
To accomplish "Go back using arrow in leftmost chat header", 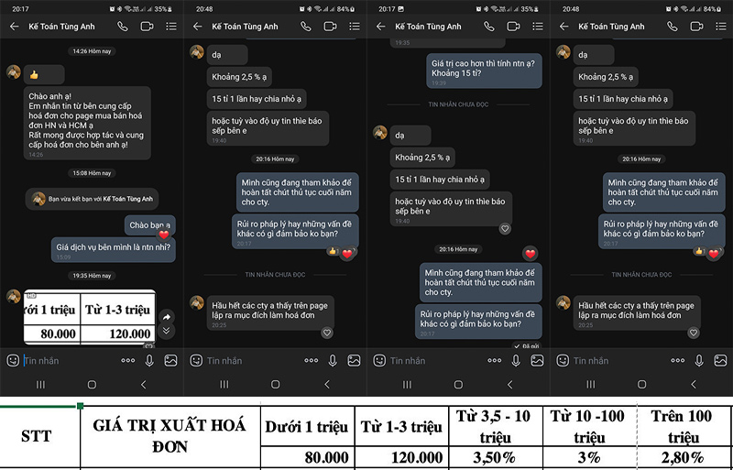I will point(13,27).
